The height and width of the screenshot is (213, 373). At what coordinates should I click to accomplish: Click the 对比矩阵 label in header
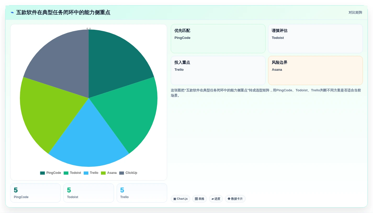[x=355, y=13]
